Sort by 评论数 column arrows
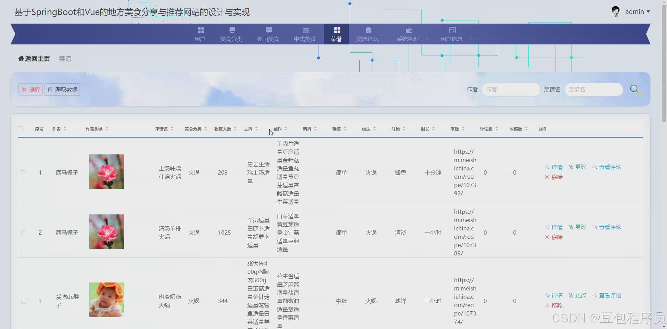 pyautogui.click(x=497, y=129)
